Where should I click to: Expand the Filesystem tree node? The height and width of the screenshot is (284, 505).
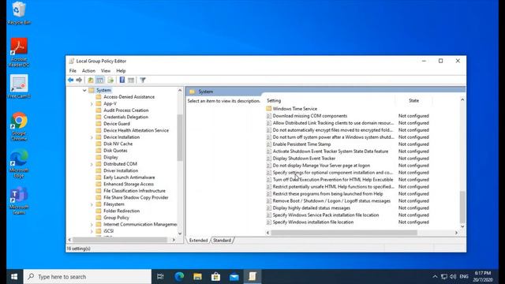click(x=92, y=204)
